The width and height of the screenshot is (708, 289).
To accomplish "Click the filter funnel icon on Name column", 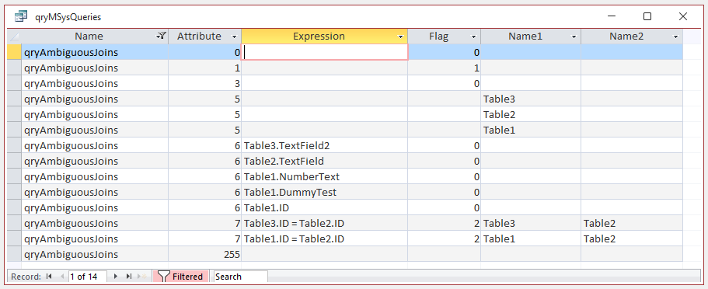I will click(161, 36).
